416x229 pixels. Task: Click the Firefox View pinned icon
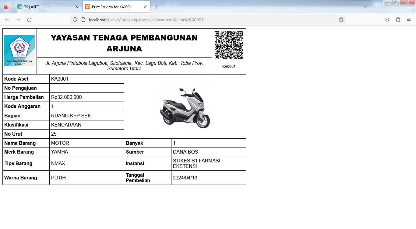click(6, 7)
